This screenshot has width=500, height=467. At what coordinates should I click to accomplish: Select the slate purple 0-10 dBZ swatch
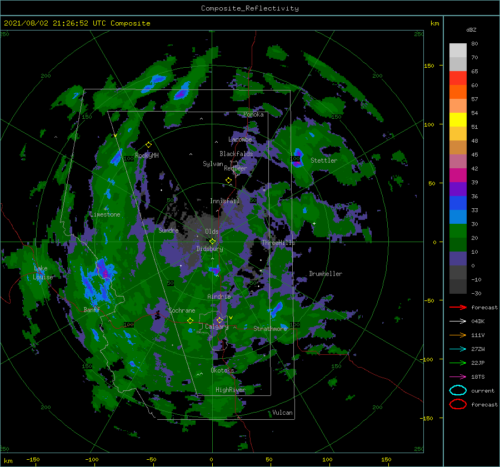point(458,259)
